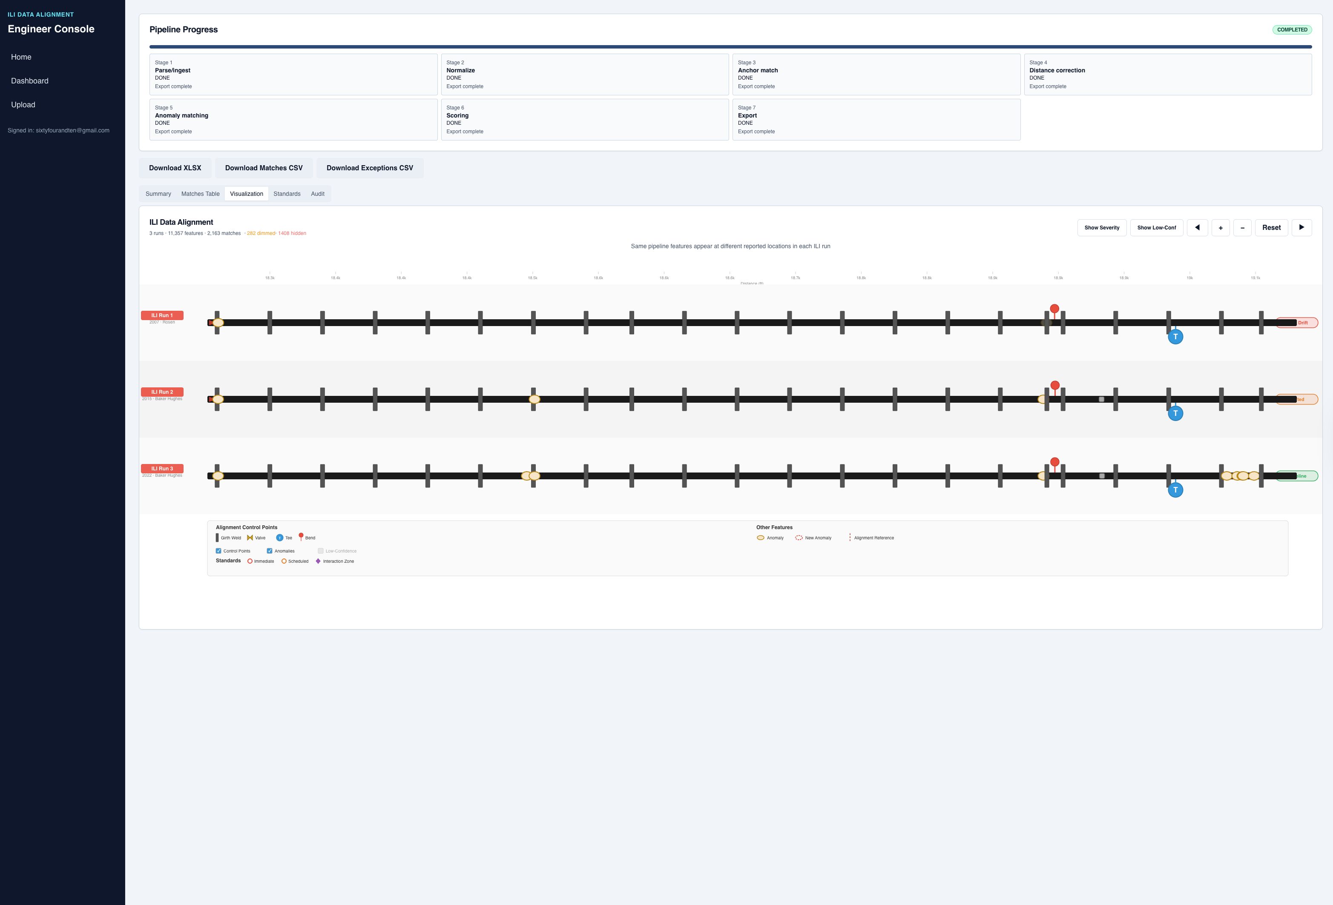1333x905 pixels.
Task: Zoom out using the minus button
Action: (1242, 228)
